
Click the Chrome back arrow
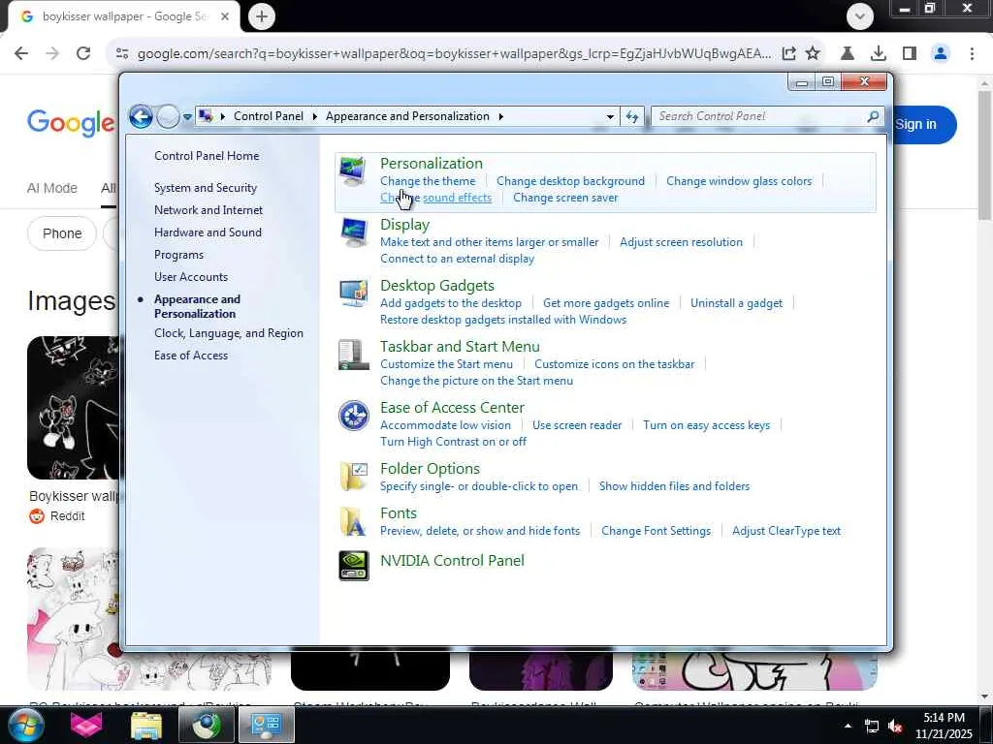pos(21,53)
